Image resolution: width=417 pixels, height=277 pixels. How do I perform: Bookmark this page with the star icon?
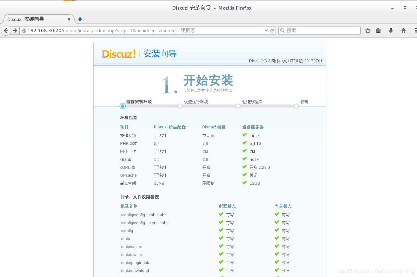click(368, 31)
